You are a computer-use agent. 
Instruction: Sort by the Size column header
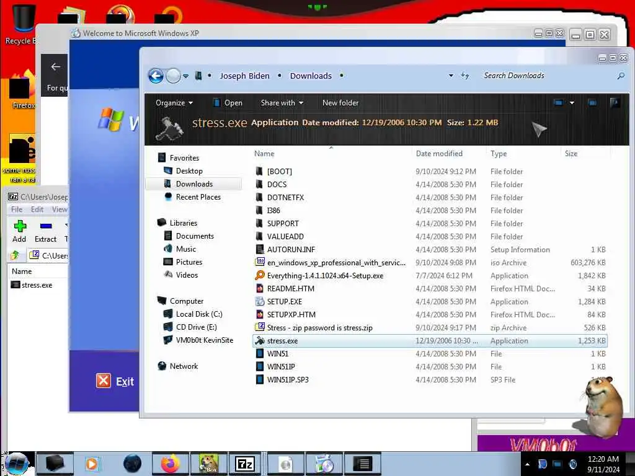[x=571, y=154]
